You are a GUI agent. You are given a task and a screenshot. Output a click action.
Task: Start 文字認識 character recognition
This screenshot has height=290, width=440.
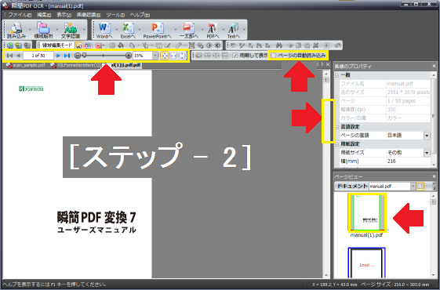click(x=71, y=30)
